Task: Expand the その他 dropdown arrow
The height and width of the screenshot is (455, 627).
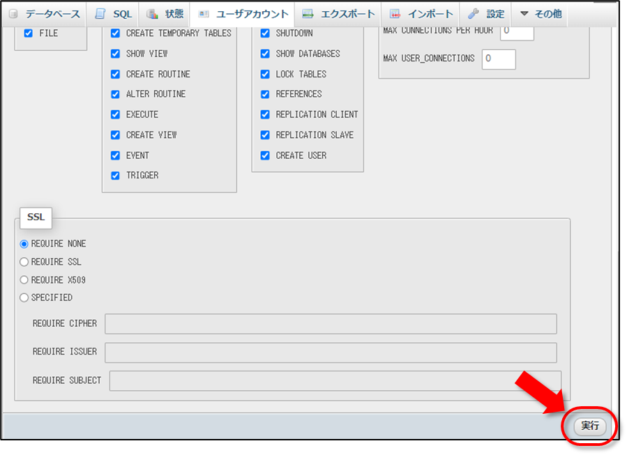Action: pos(524,14)
